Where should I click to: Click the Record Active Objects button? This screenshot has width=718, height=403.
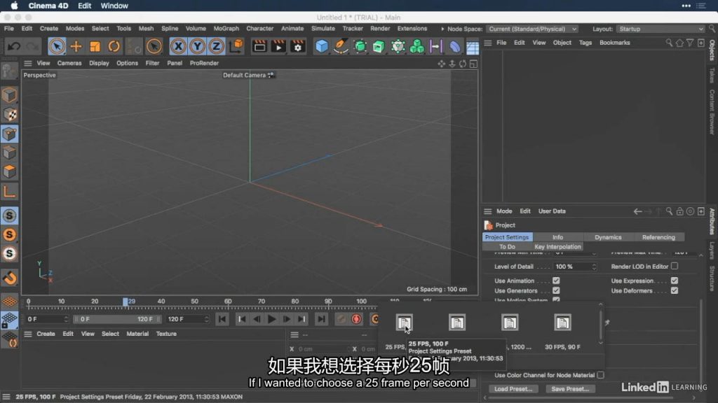[x=356, y=319]
